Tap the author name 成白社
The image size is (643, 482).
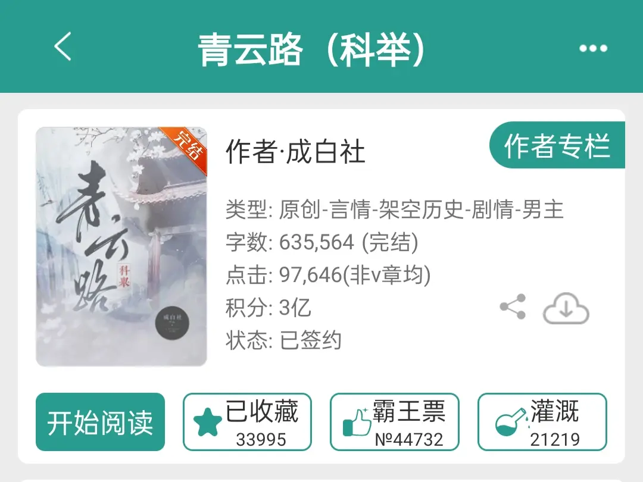[x=325, y=151]
